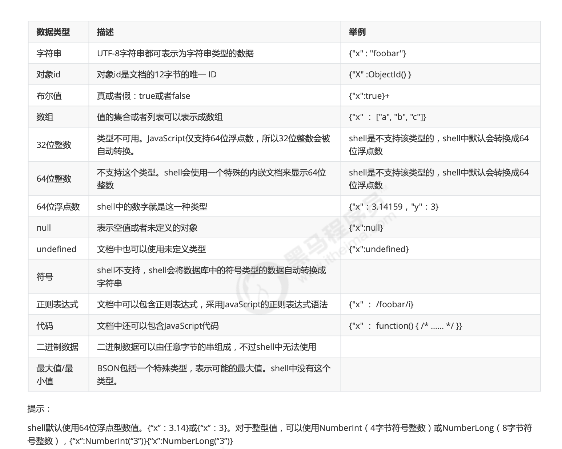Click 'UTF-8字符串都可表示为字符串类型的数据' description
The width and height of the screenshot is (562, 449).
(175, 53)
